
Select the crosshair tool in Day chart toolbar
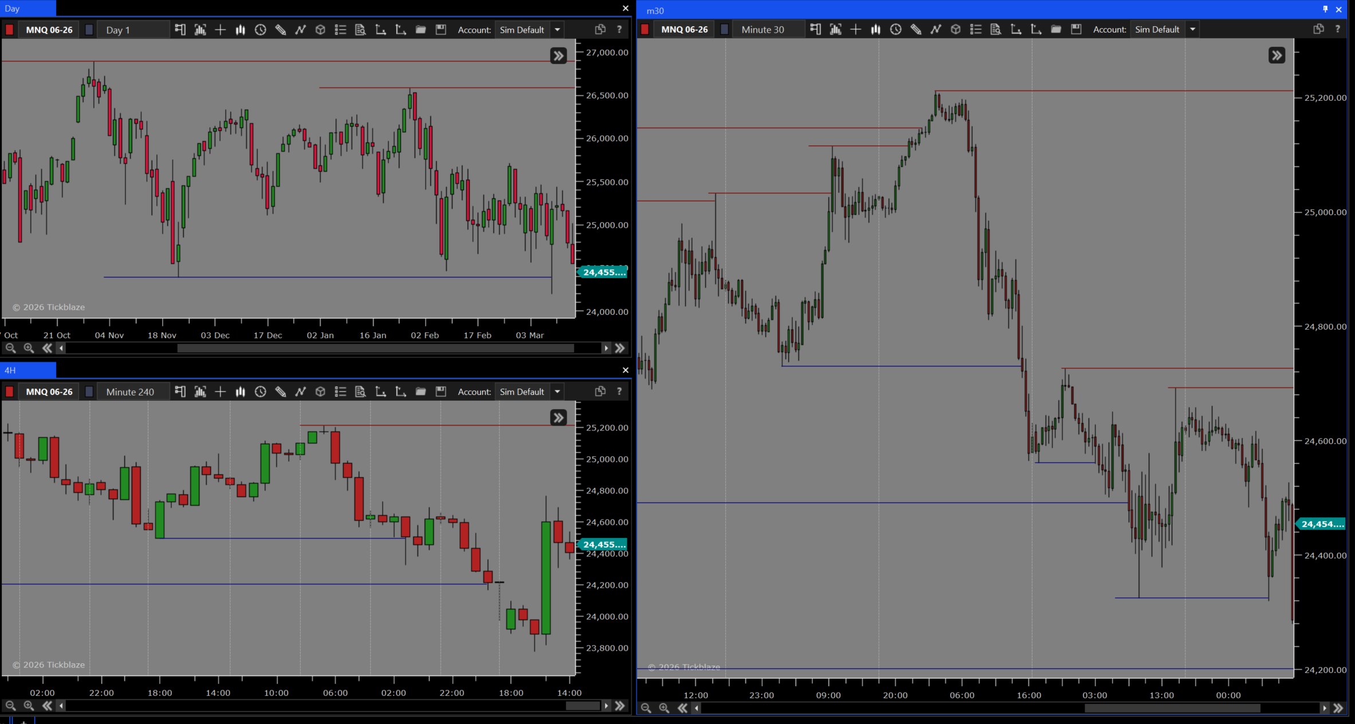click(220, 30)
